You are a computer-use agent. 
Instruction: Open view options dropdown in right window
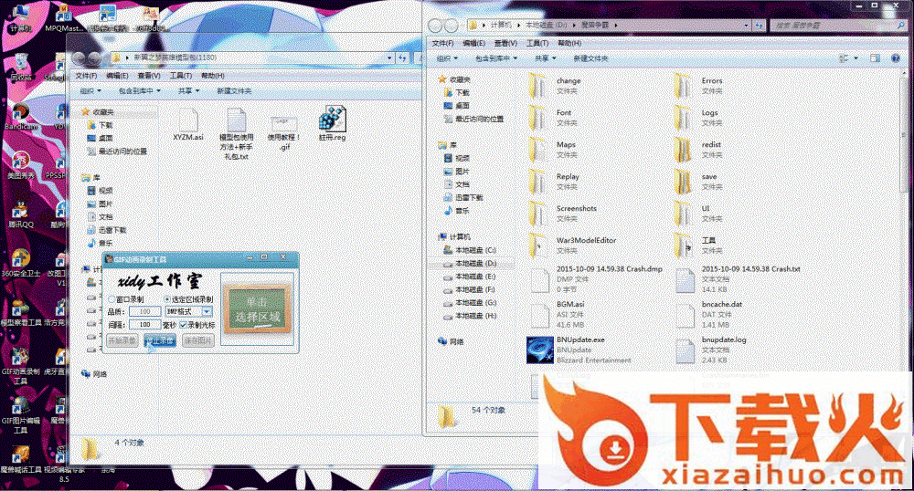856,58
